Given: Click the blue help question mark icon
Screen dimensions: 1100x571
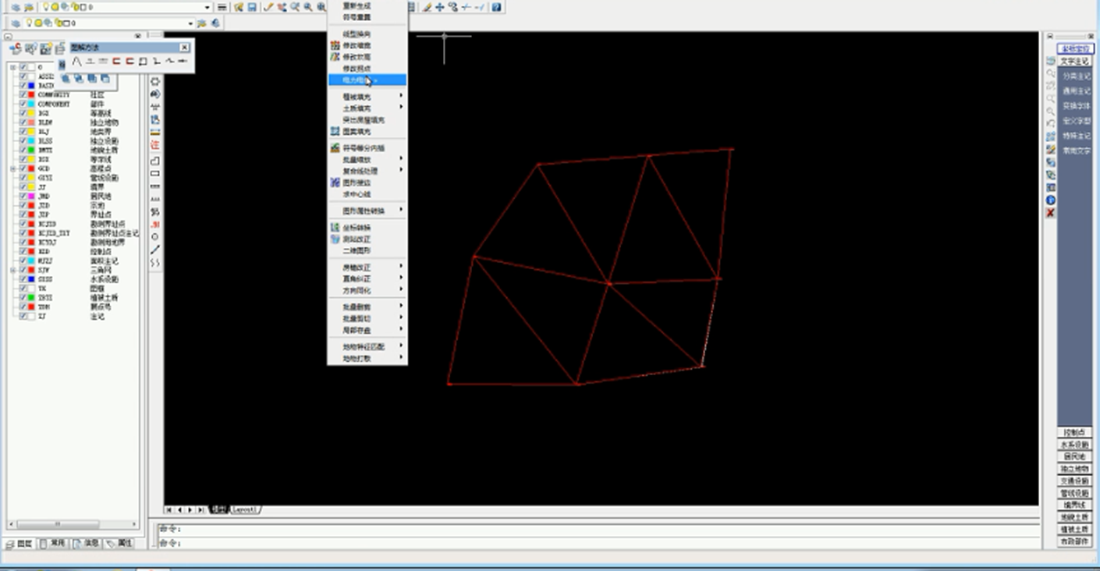Looking at the screenshot, I should click(x=497, y=7).
